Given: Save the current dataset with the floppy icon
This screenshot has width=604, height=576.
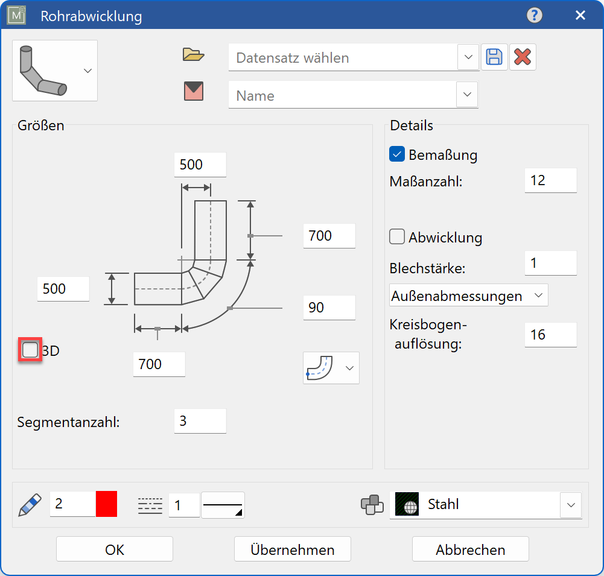Looking at the screenshot, I should coord(494,56).
